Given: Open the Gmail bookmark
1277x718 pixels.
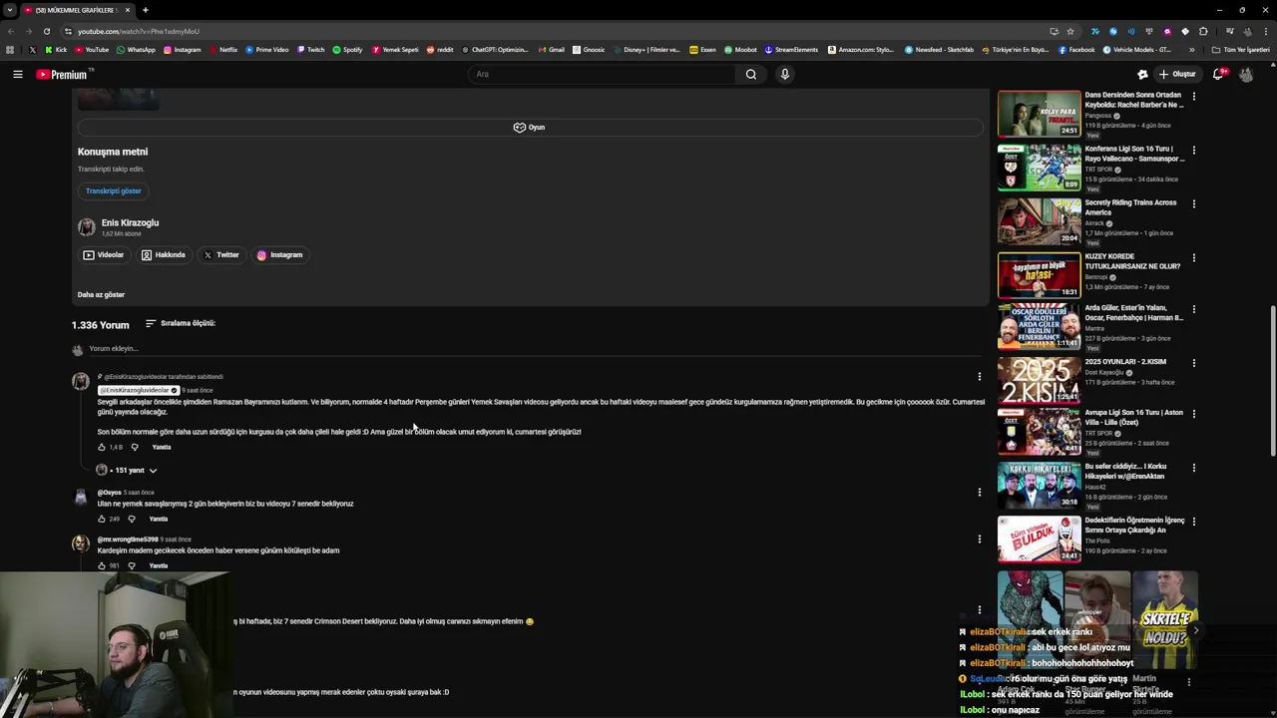Looking at the screenshot, I should point(551,50).
